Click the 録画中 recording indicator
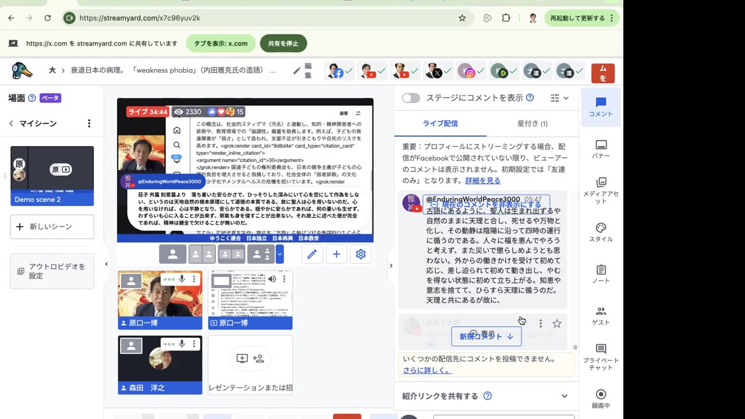The width and height of the screenshot is (745, 419). tap(601, 399)
